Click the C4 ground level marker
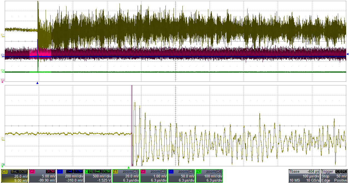Viewport: 349px width, 183px height. pyautogui.click(x=3, y=70)
